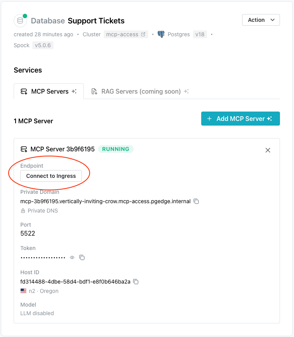This screenshot has width=294, height=337.
Task: Copy the hidden token value
Action: point(82,257)
